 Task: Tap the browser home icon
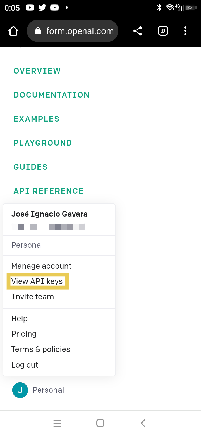coord(13,31)
